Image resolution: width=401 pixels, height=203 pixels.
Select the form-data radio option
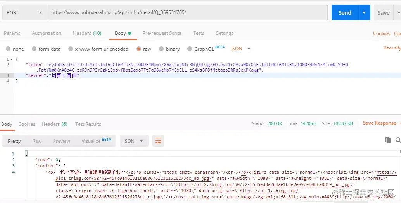(x=34, y=49)
